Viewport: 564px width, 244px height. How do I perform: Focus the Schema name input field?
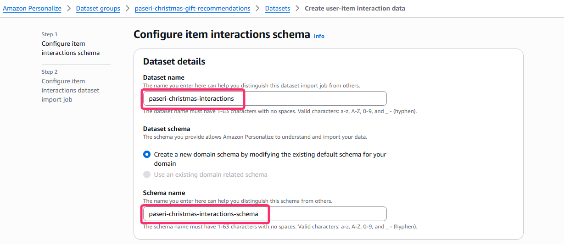coord(265,214)
